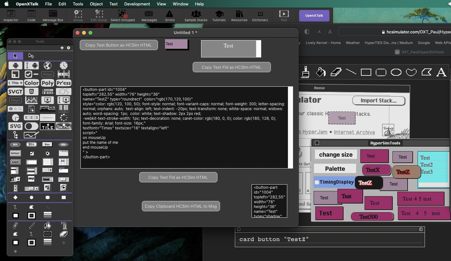The width and height of the screenshot is (451, 261).
Task: Select the paint bucket tool in Tools palette
Action: pos(48,226)
